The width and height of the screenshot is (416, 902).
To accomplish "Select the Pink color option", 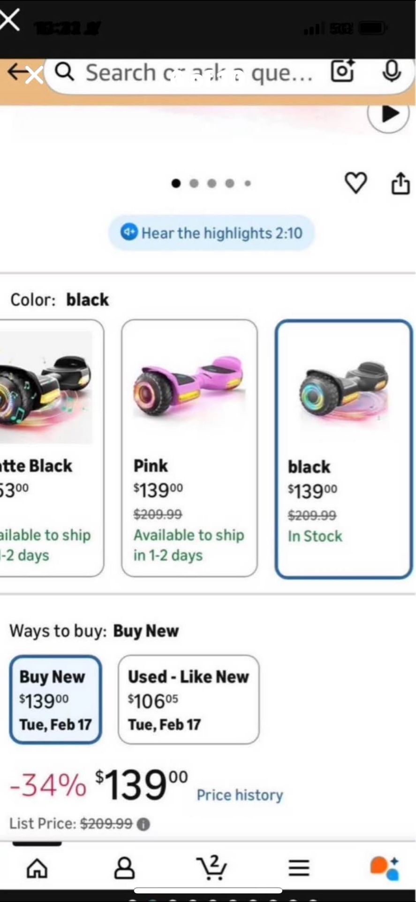I will (189, 448).
